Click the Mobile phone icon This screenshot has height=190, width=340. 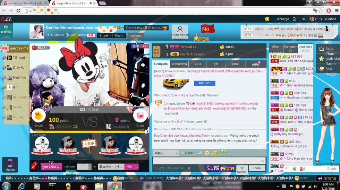[10, 165]
